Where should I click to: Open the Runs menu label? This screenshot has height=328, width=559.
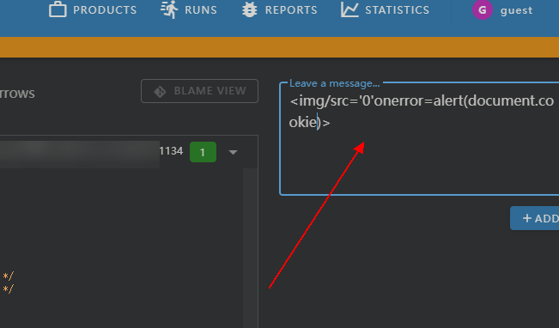point(201,10)
